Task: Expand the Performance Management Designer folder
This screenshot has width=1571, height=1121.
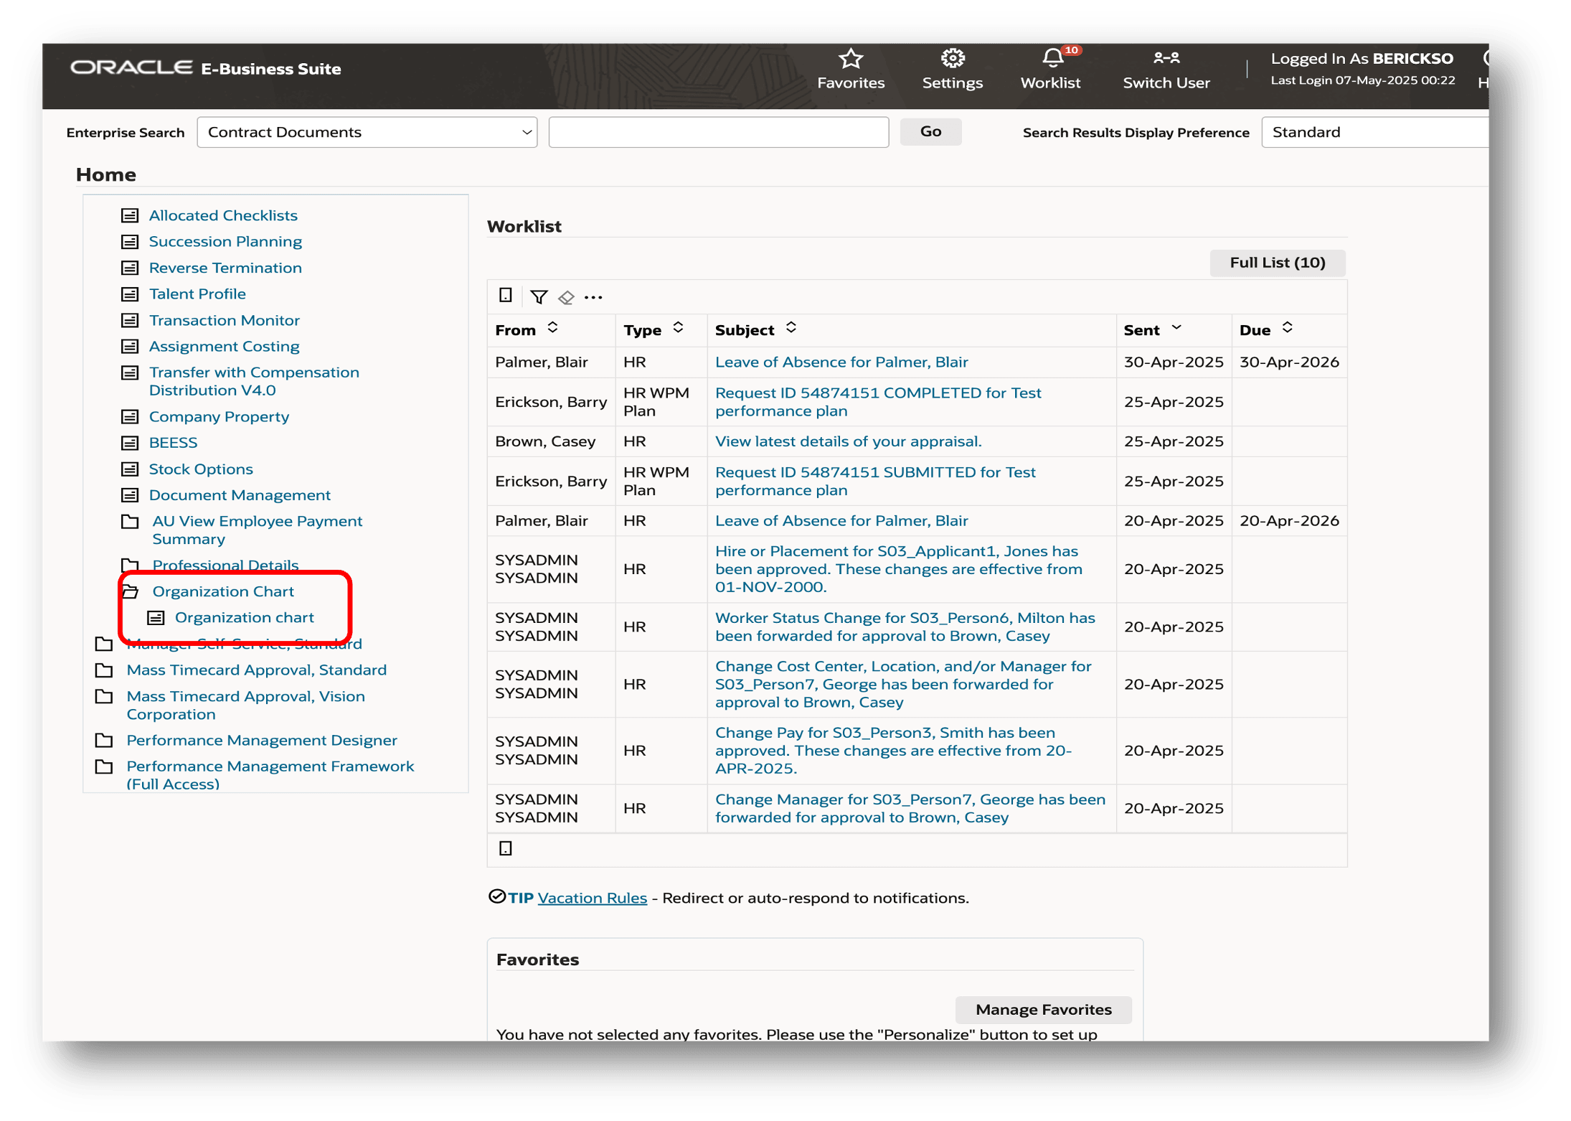Action: [105, 741]
